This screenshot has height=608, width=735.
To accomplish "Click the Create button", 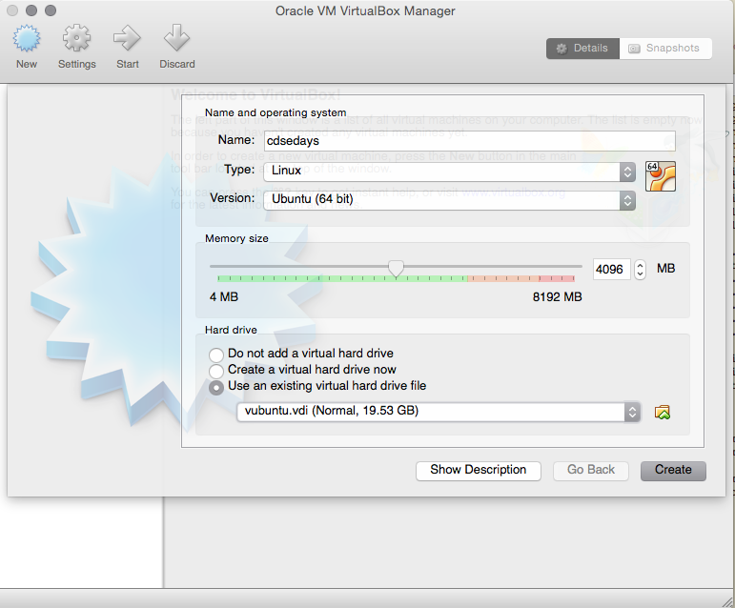I will tap(673, 470).
